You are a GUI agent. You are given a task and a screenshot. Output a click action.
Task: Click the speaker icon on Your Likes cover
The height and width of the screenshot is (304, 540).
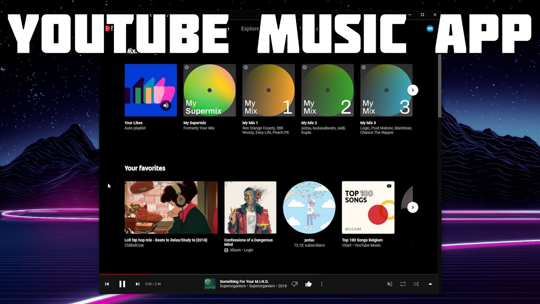pyautogui.click(x=166, y=106)
